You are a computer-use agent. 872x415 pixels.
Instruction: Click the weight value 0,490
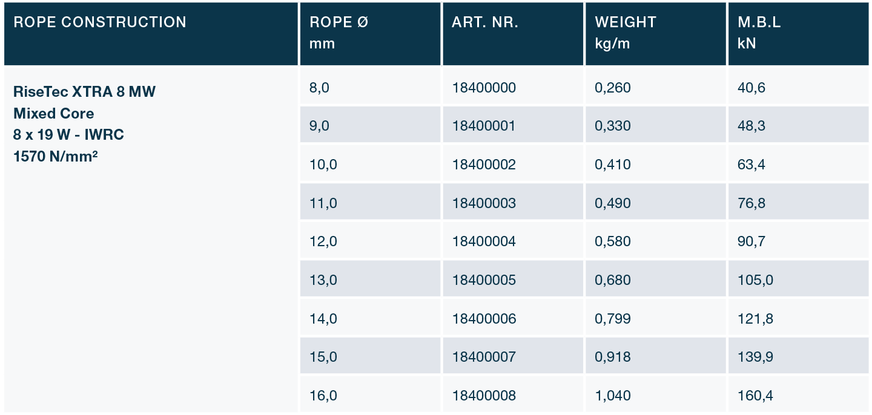click(613, 203)
